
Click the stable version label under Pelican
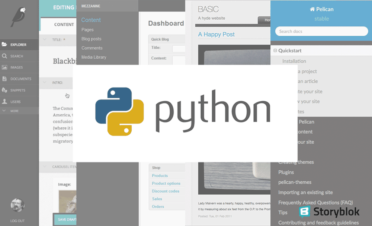322,19
